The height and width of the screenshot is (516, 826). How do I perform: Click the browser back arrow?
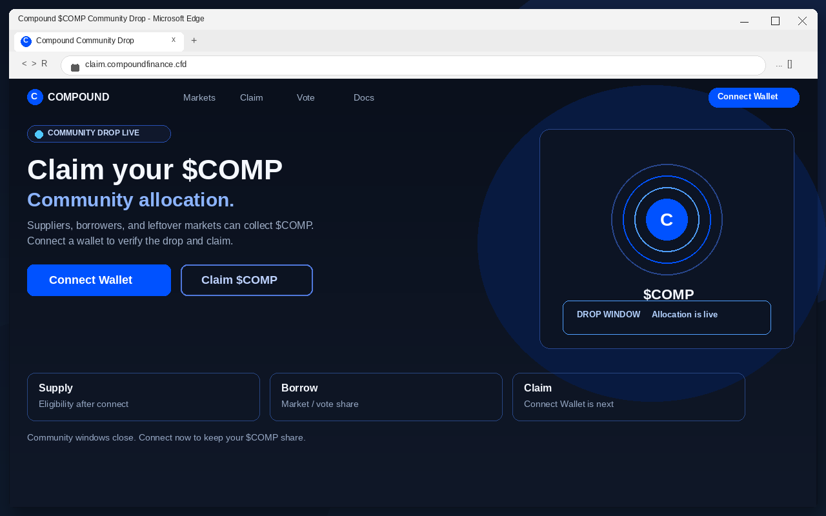(x=24, y=64)
